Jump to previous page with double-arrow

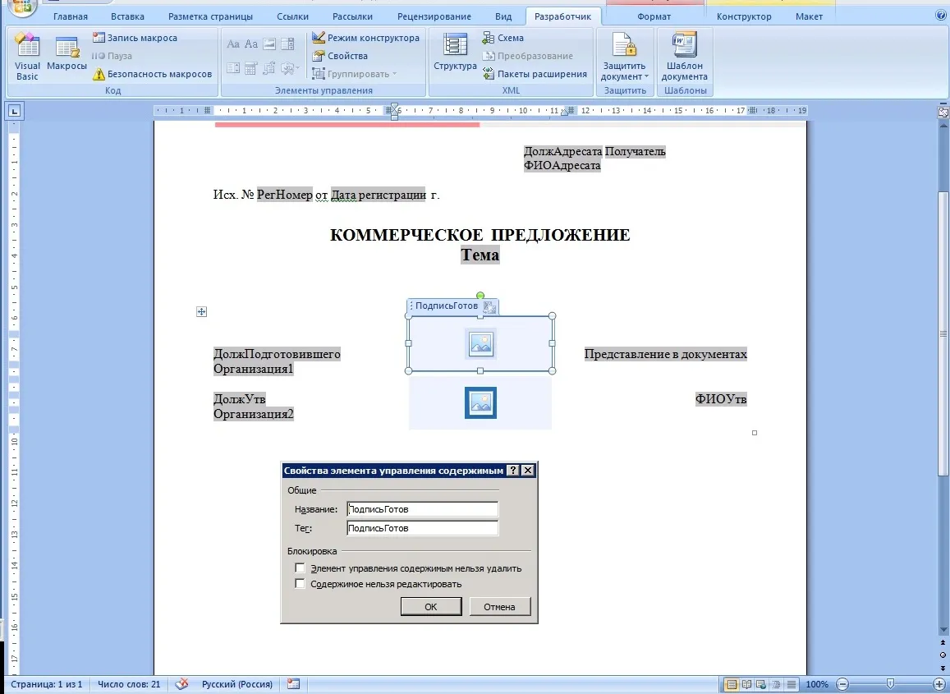click(943, 642)
